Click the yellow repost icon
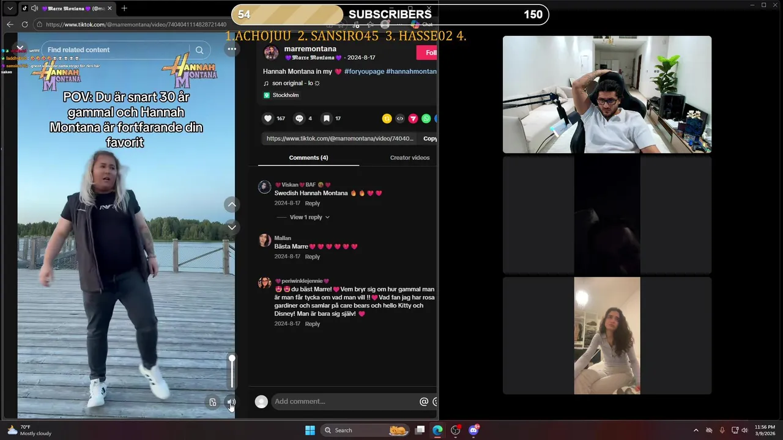783x440 pixels. (x=387, y=119)
